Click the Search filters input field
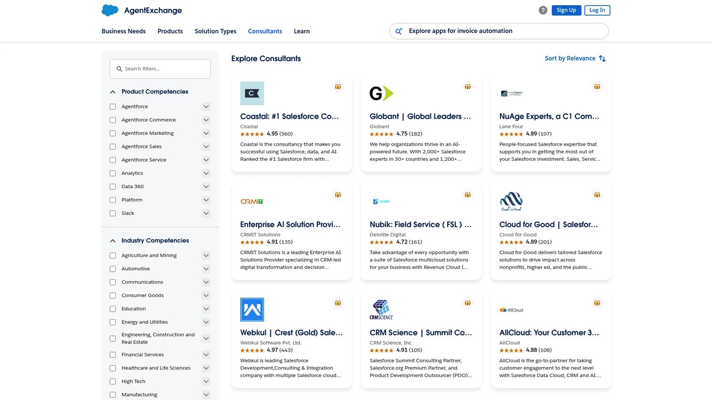Screen dimensions: 712x400 160,69
